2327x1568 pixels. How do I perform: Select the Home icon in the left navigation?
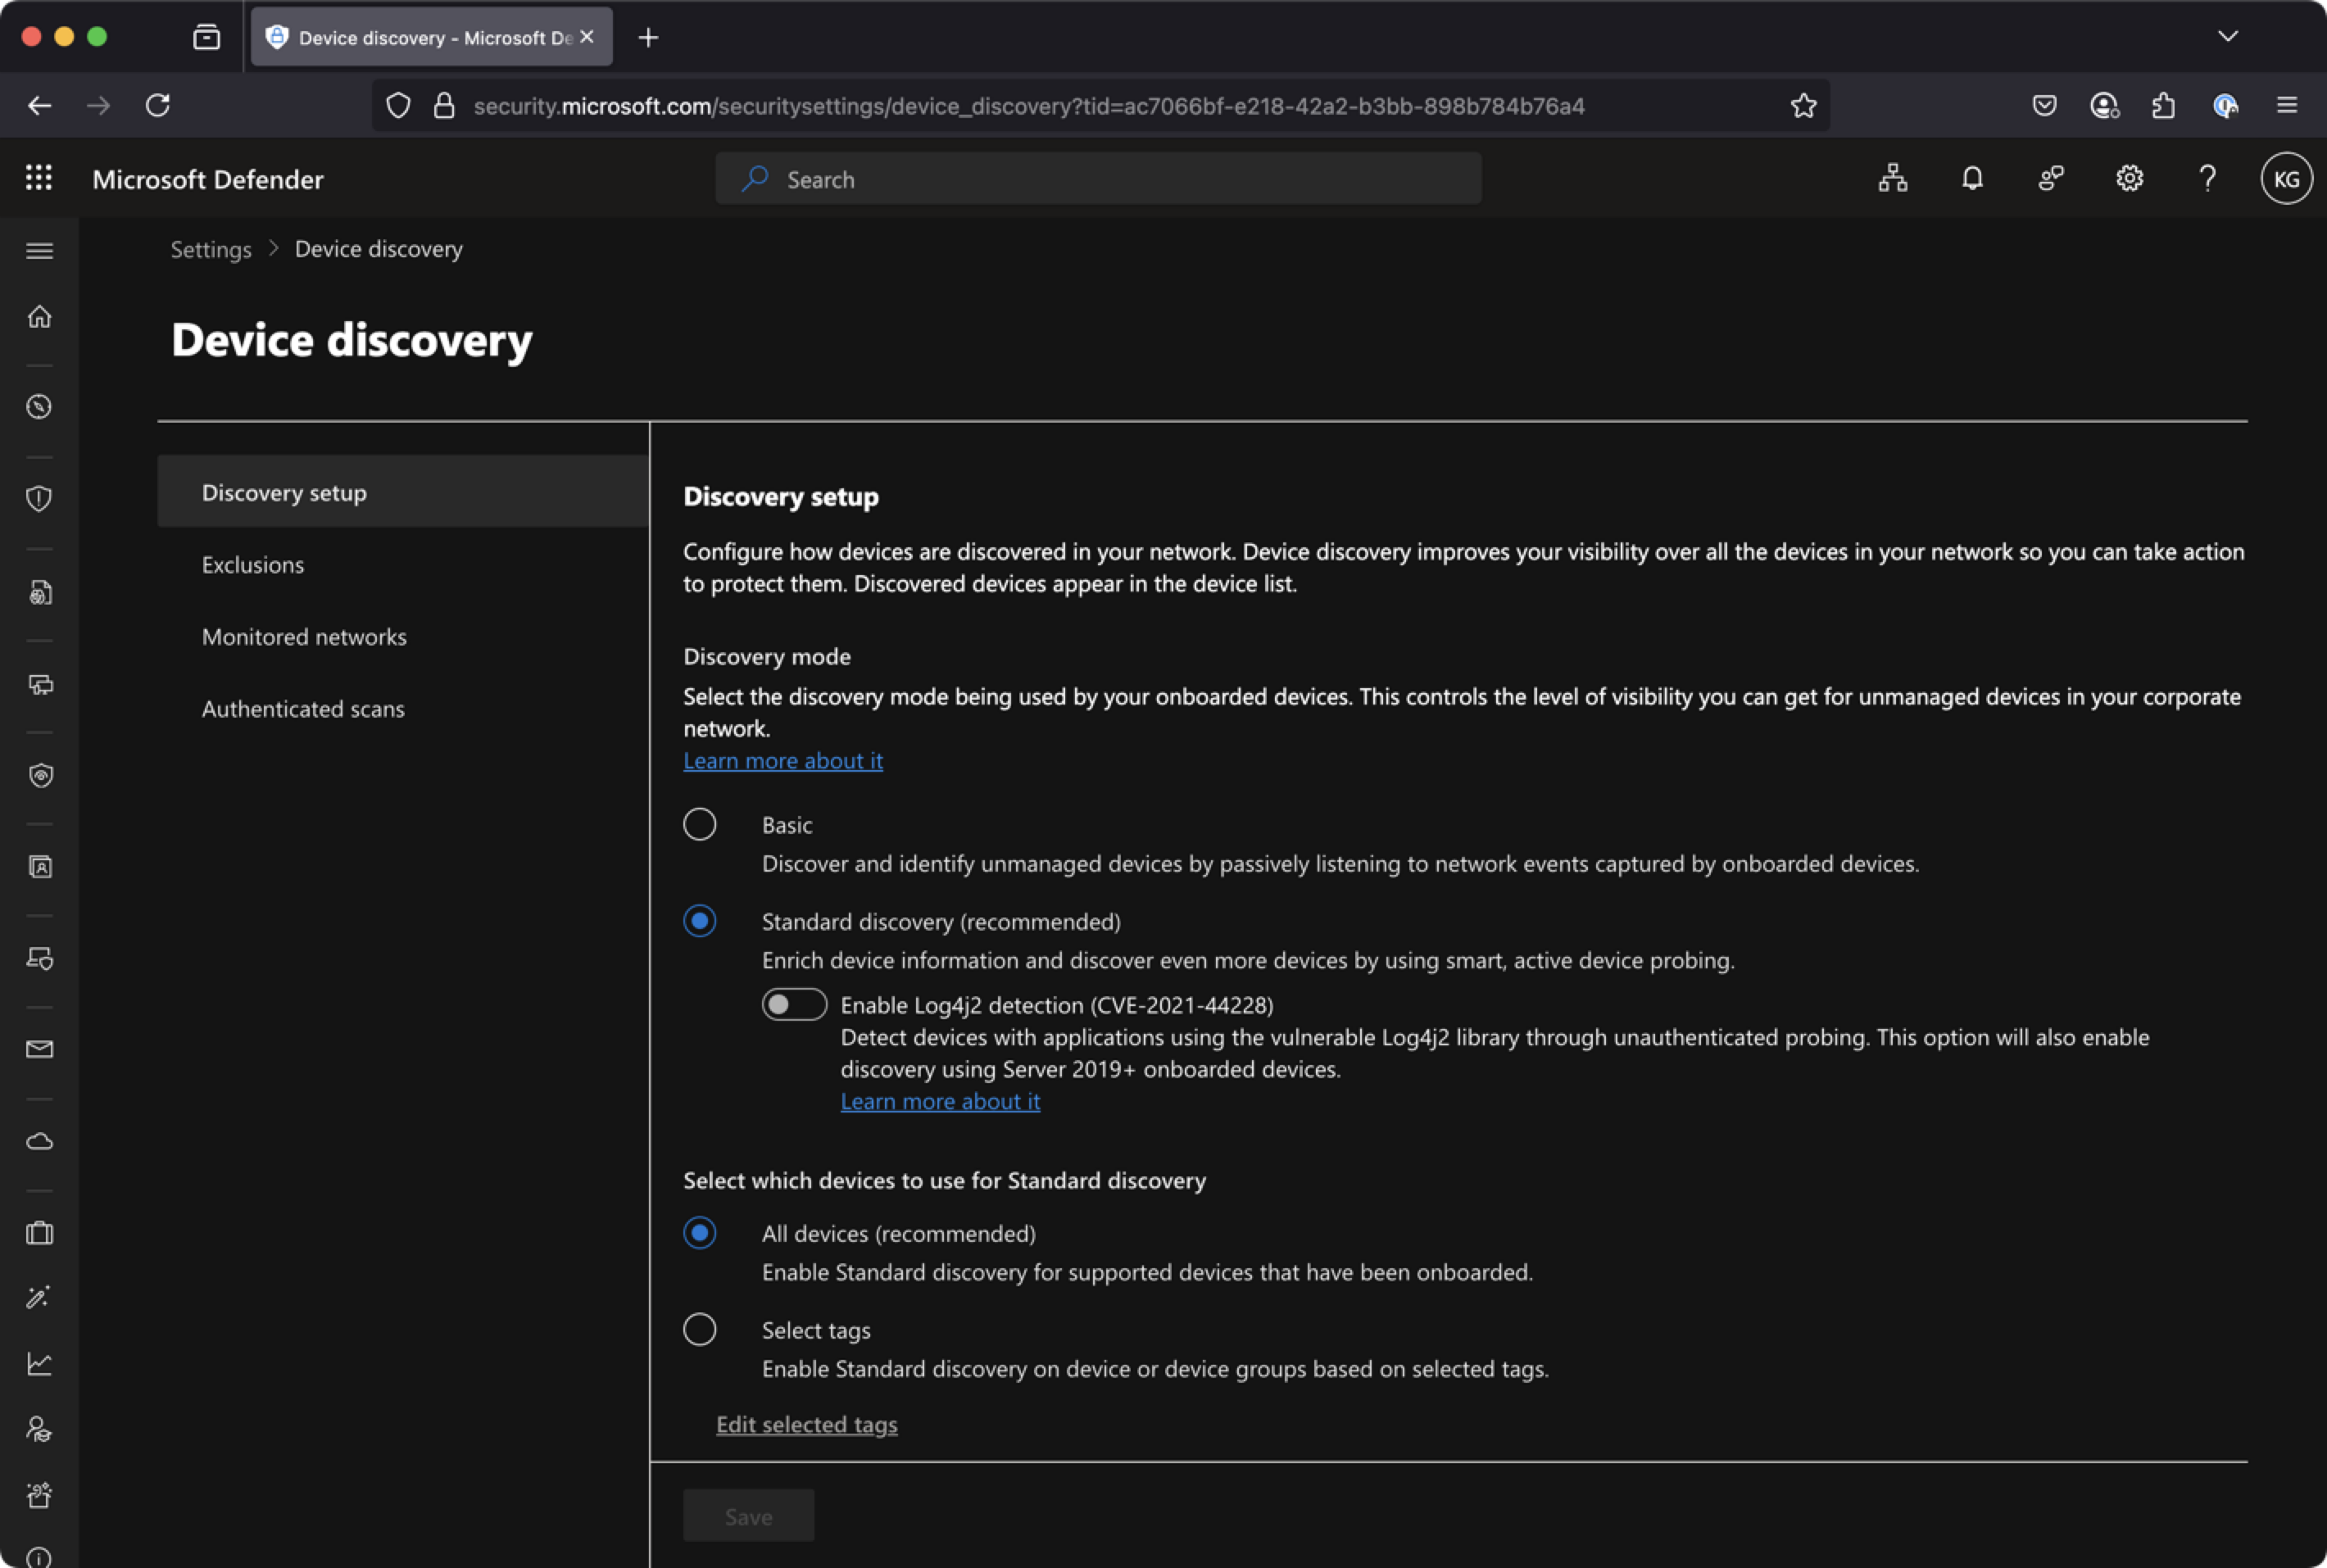tap(39, 316)
